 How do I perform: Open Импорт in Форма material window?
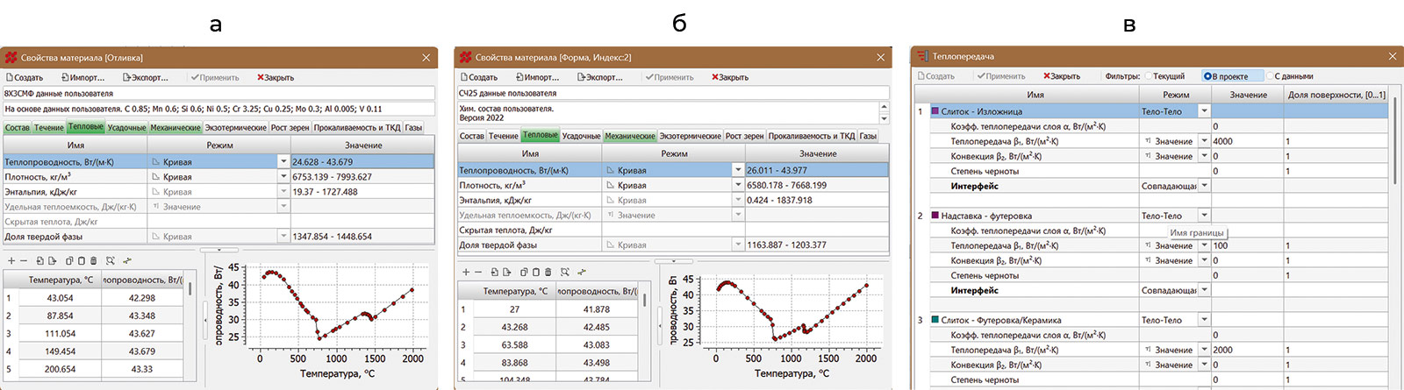(537, 78)
